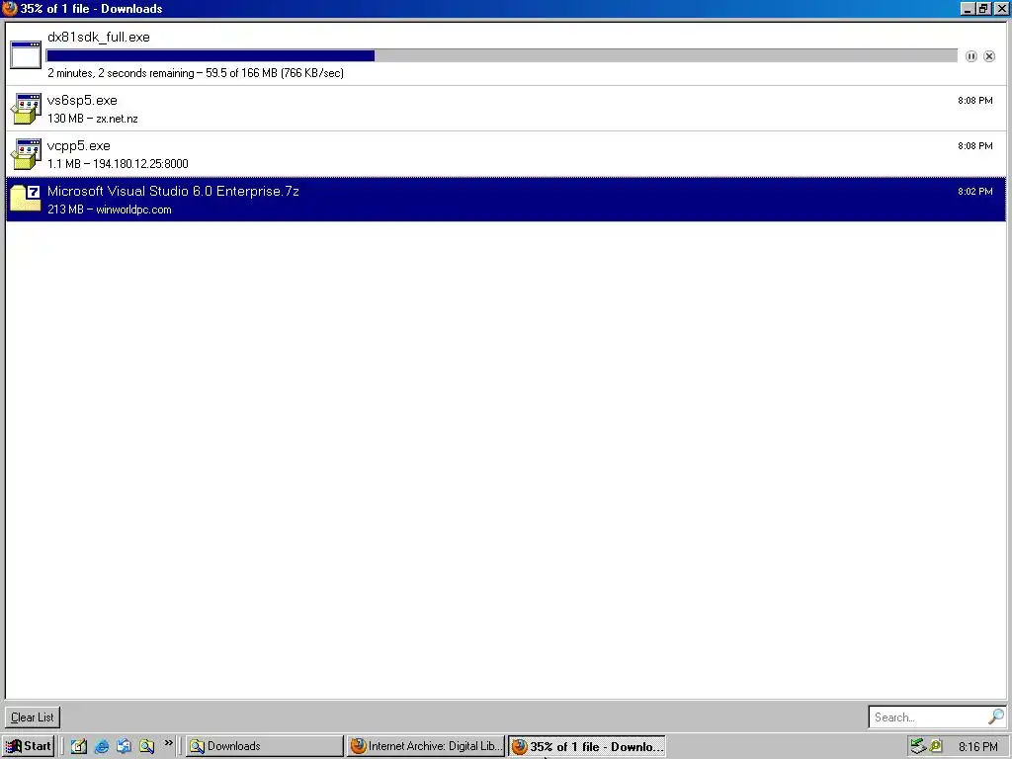The width and height of the screenshot is (1012, 759).
Task: Close the Downloads window
Action: tap(1001, 8)
